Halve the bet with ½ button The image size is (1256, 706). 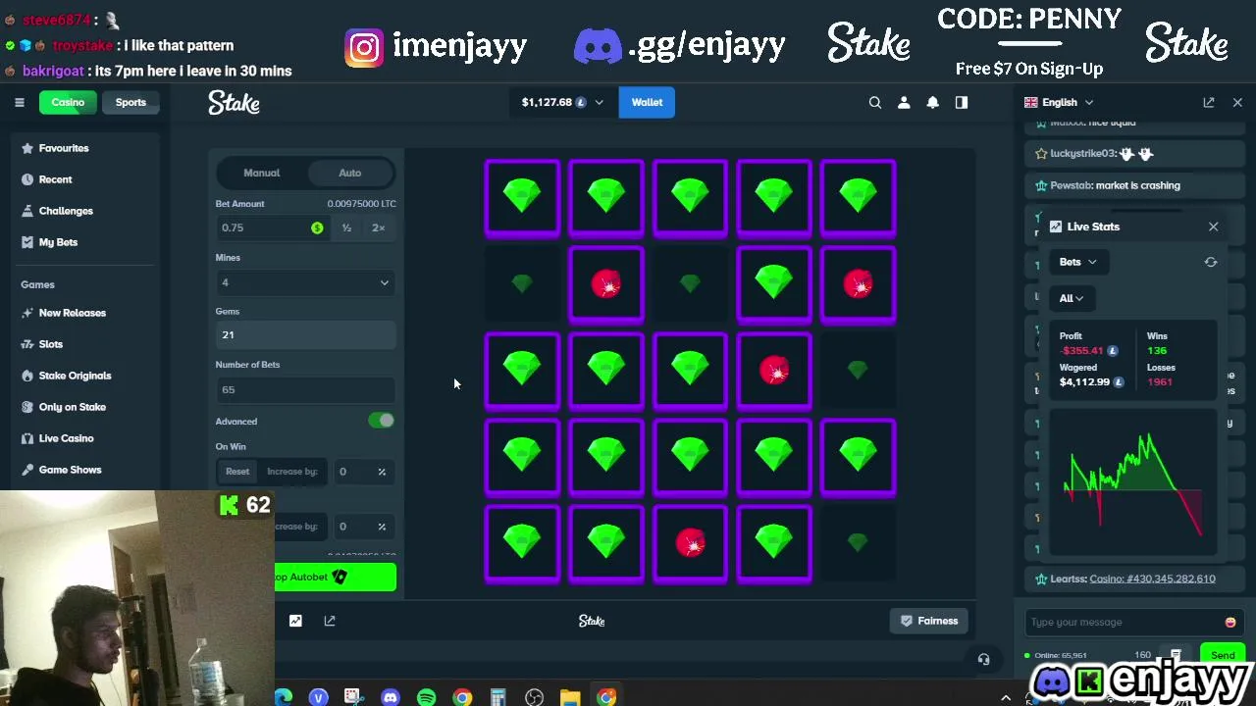pos(346,227)
